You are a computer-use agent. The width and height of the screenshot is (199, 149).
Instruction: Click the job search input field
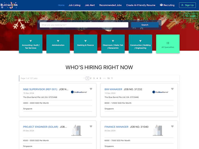point(84,25)
